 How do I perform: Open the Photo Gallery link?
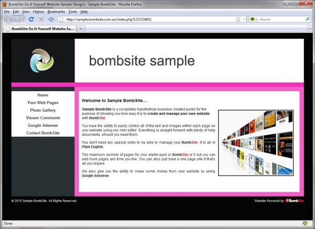(43, 110)
